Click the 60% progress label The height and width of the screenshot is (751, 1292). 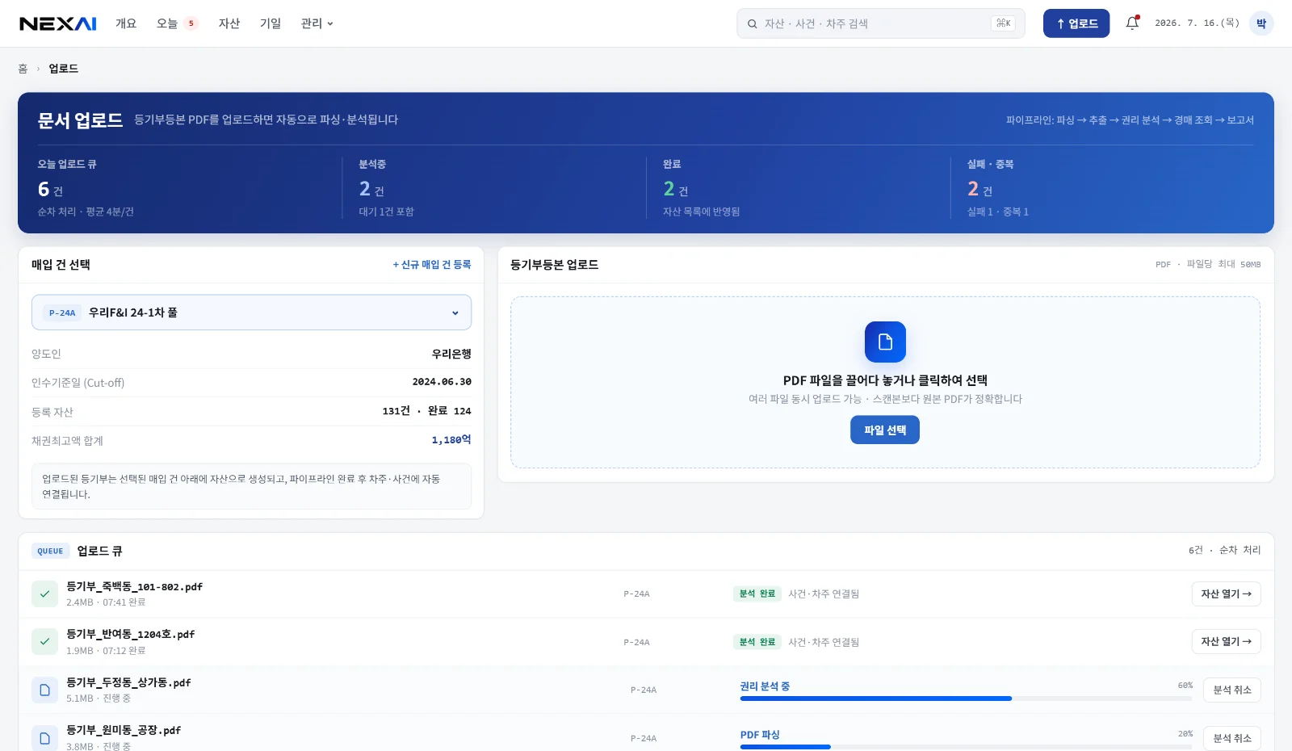click(1185, 686)
